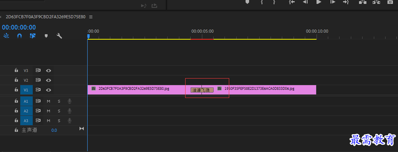
Task: Toggle lock on track A2
Action: 16,111
